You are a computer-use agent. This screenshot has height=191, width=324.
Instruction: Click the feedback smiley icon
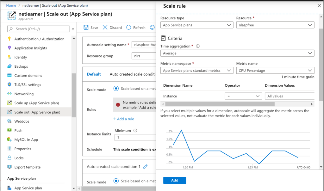(x=152, y=28)
